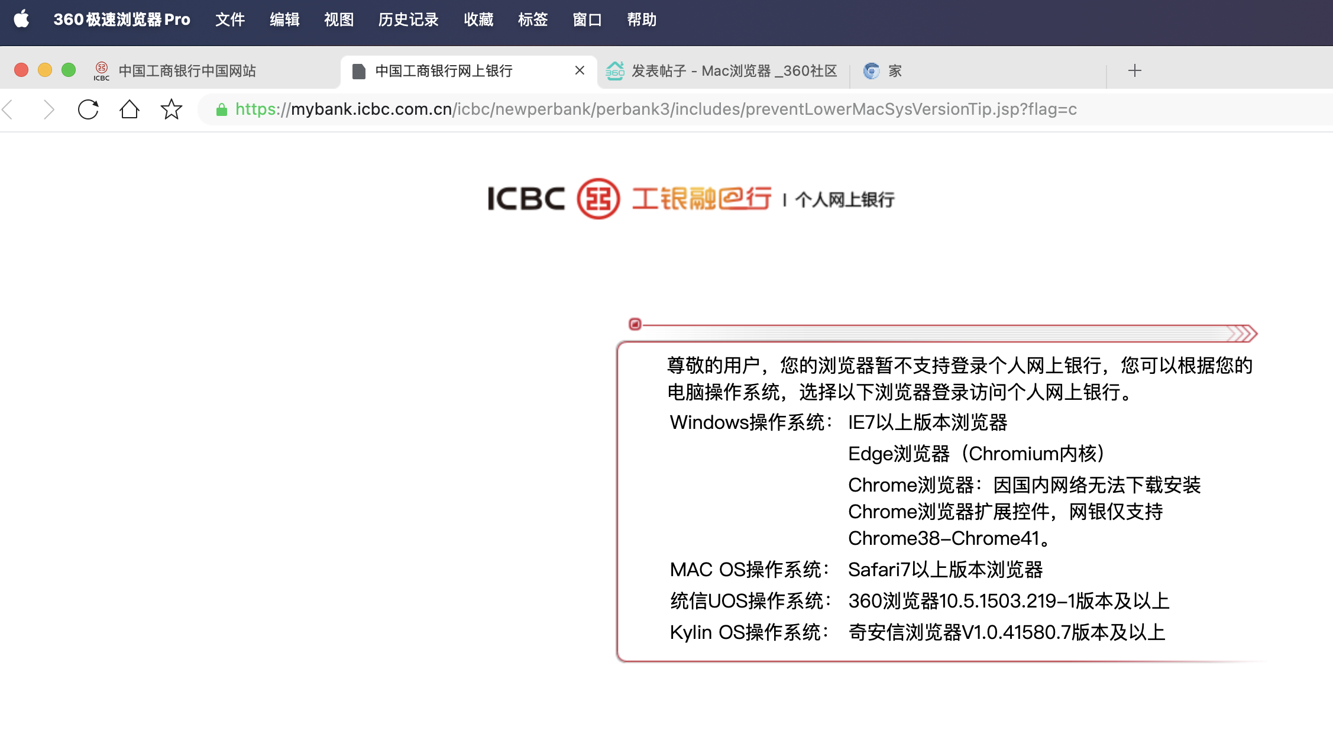
Task: Click the blank page icon on the active tab
Action: tap(358, 71)
